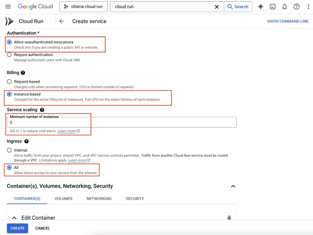Click the back arrow next to Create service

[x=62, y=21]
